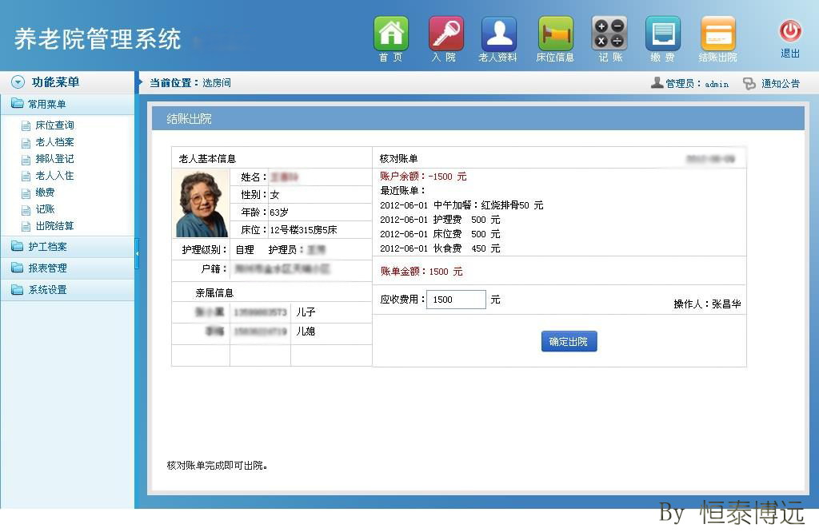This screenshot has width=819, height=532.
Task: Click the 应收费用 input field
Action: pos(456,300)
